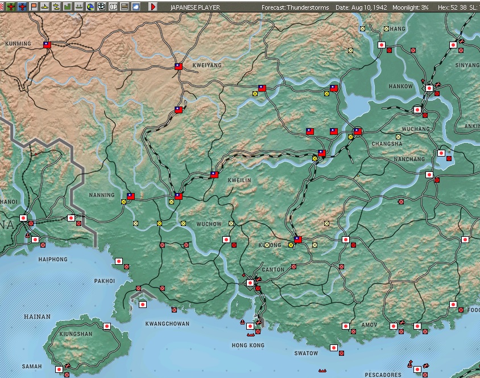
Task: Click the crosshair target toolbar icon
Action: 101,6
